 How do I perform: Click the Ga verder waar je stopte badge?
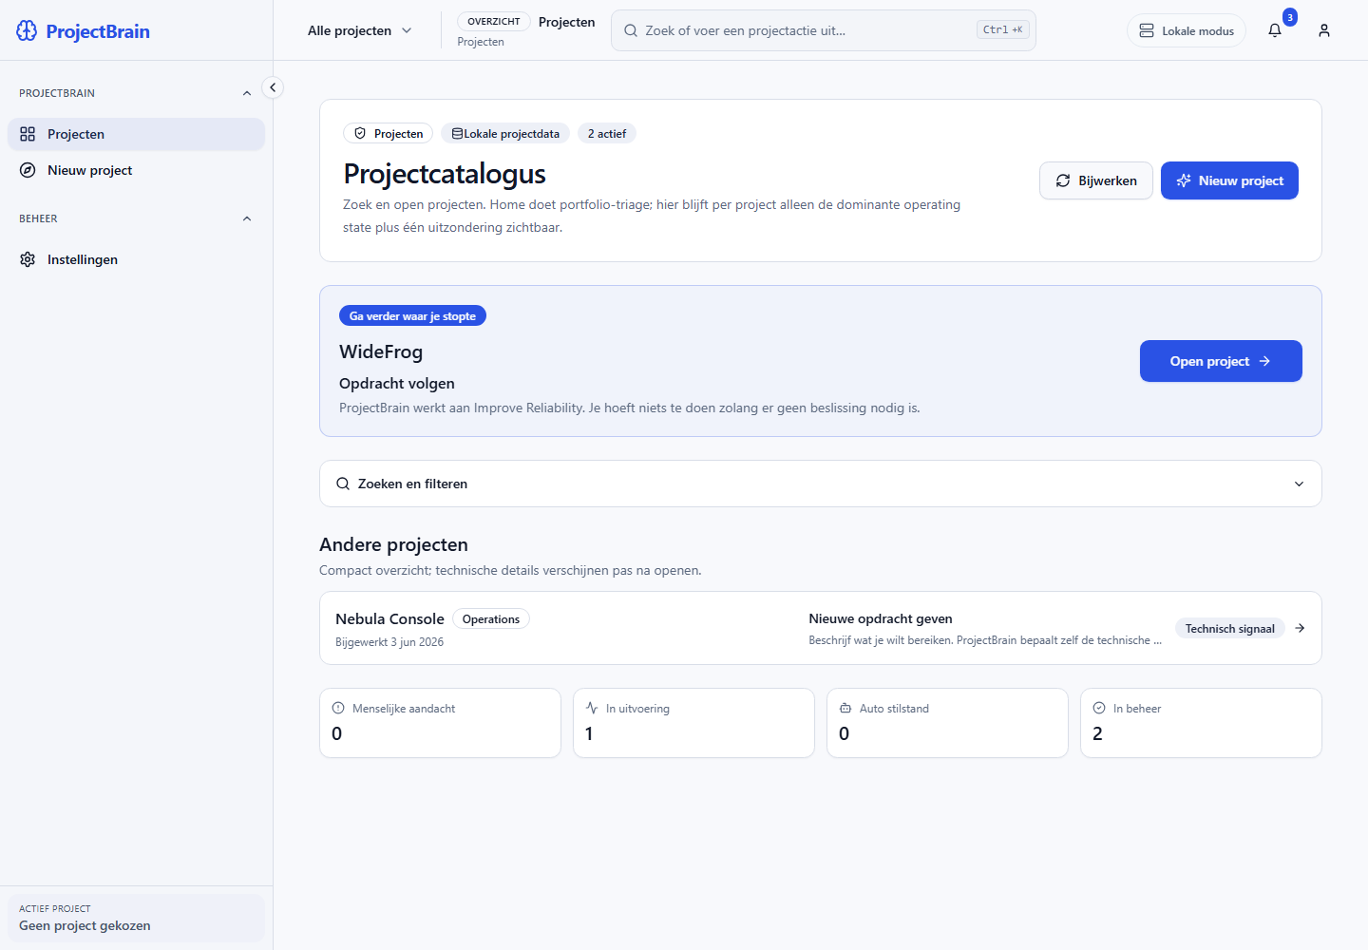click(x=412, y=315)
